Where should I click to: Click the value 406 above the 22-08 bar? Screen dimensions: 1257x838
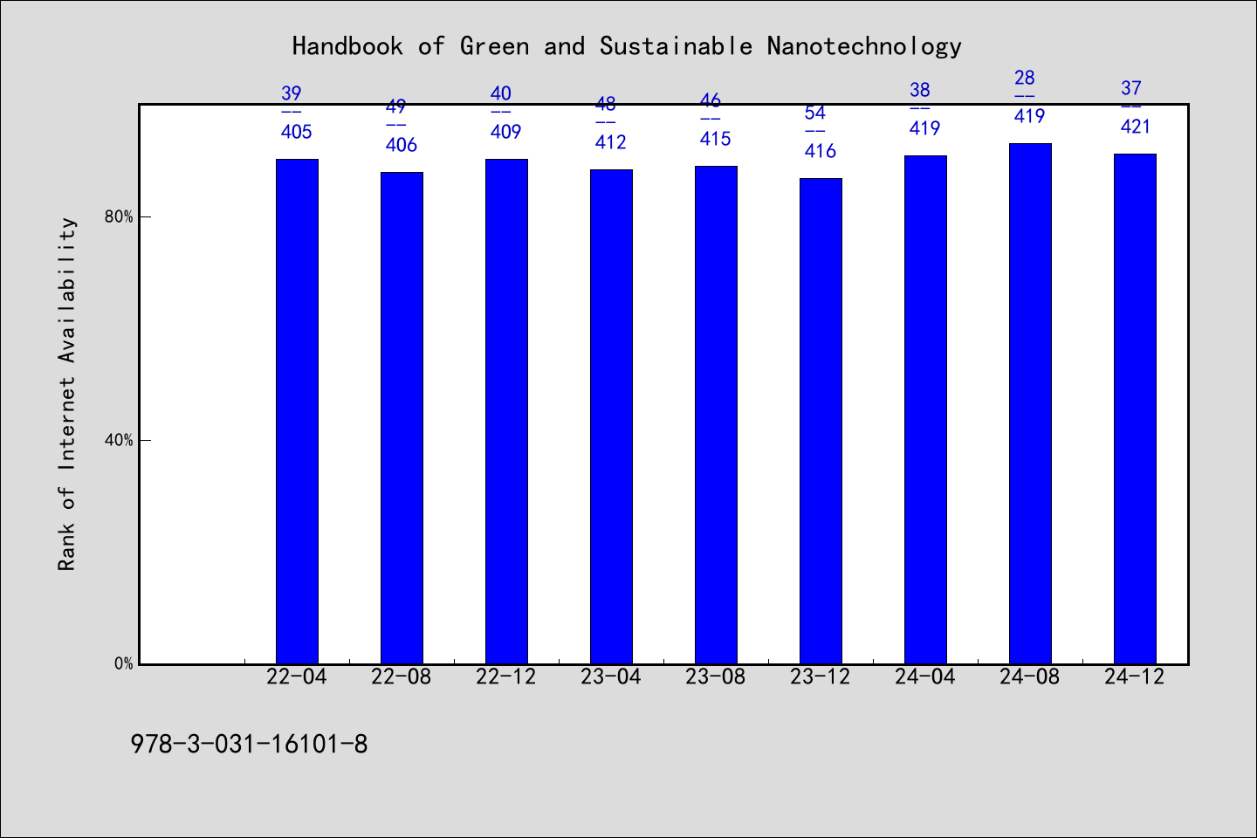(x=402, y=145)
